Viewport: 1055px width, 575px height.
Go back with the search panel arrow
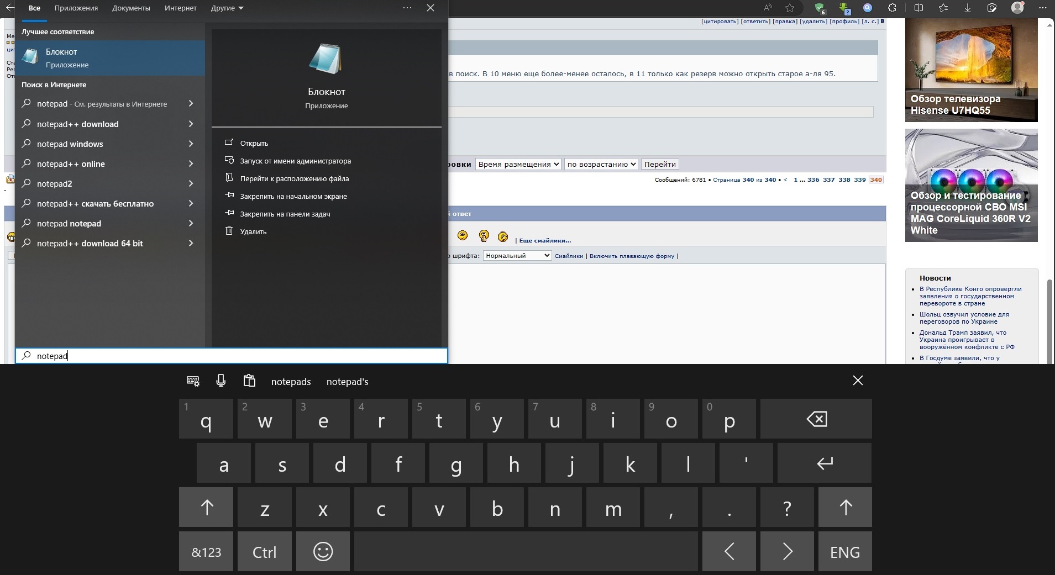[9, 8]
